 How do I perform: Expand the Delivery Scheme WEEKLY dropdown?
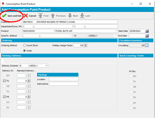point(46,66)
